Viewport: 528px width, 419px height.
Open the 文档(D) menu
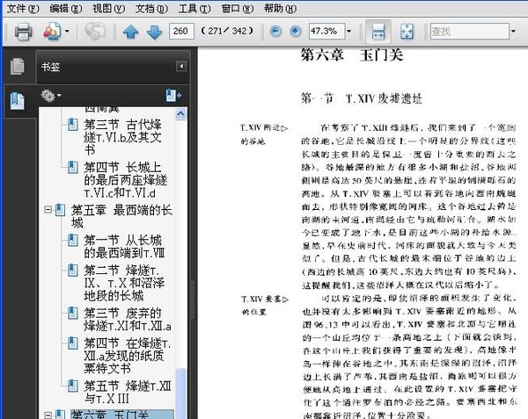151,9
